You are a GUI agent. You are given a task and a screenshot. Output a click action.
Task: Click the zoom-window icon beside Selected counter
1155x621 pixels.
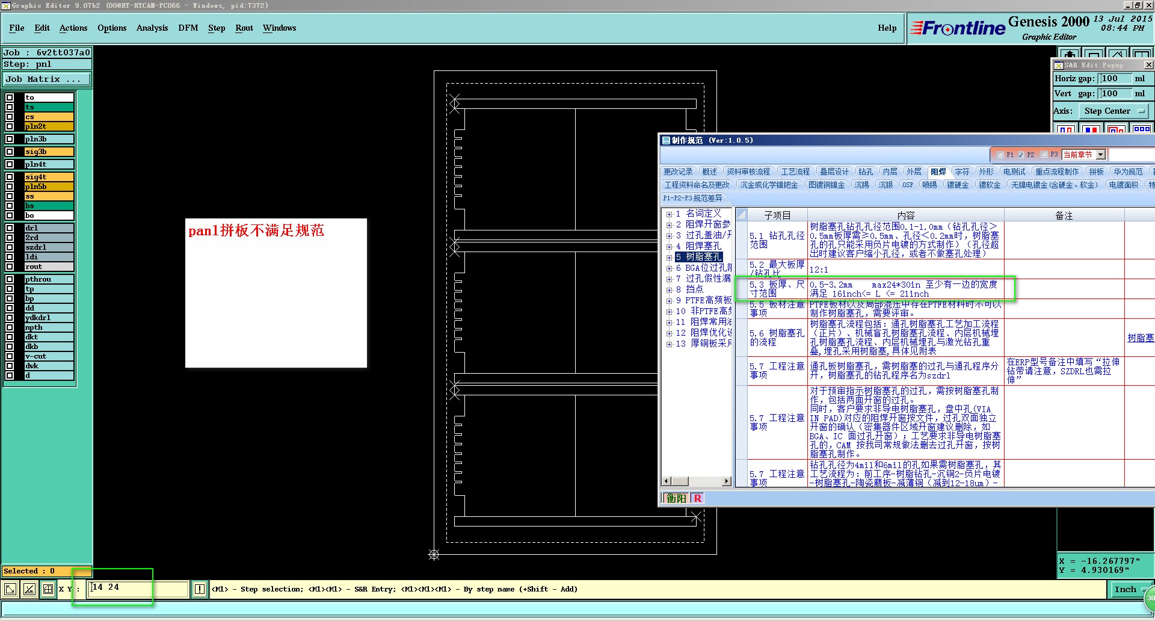[x=10, y=589]
